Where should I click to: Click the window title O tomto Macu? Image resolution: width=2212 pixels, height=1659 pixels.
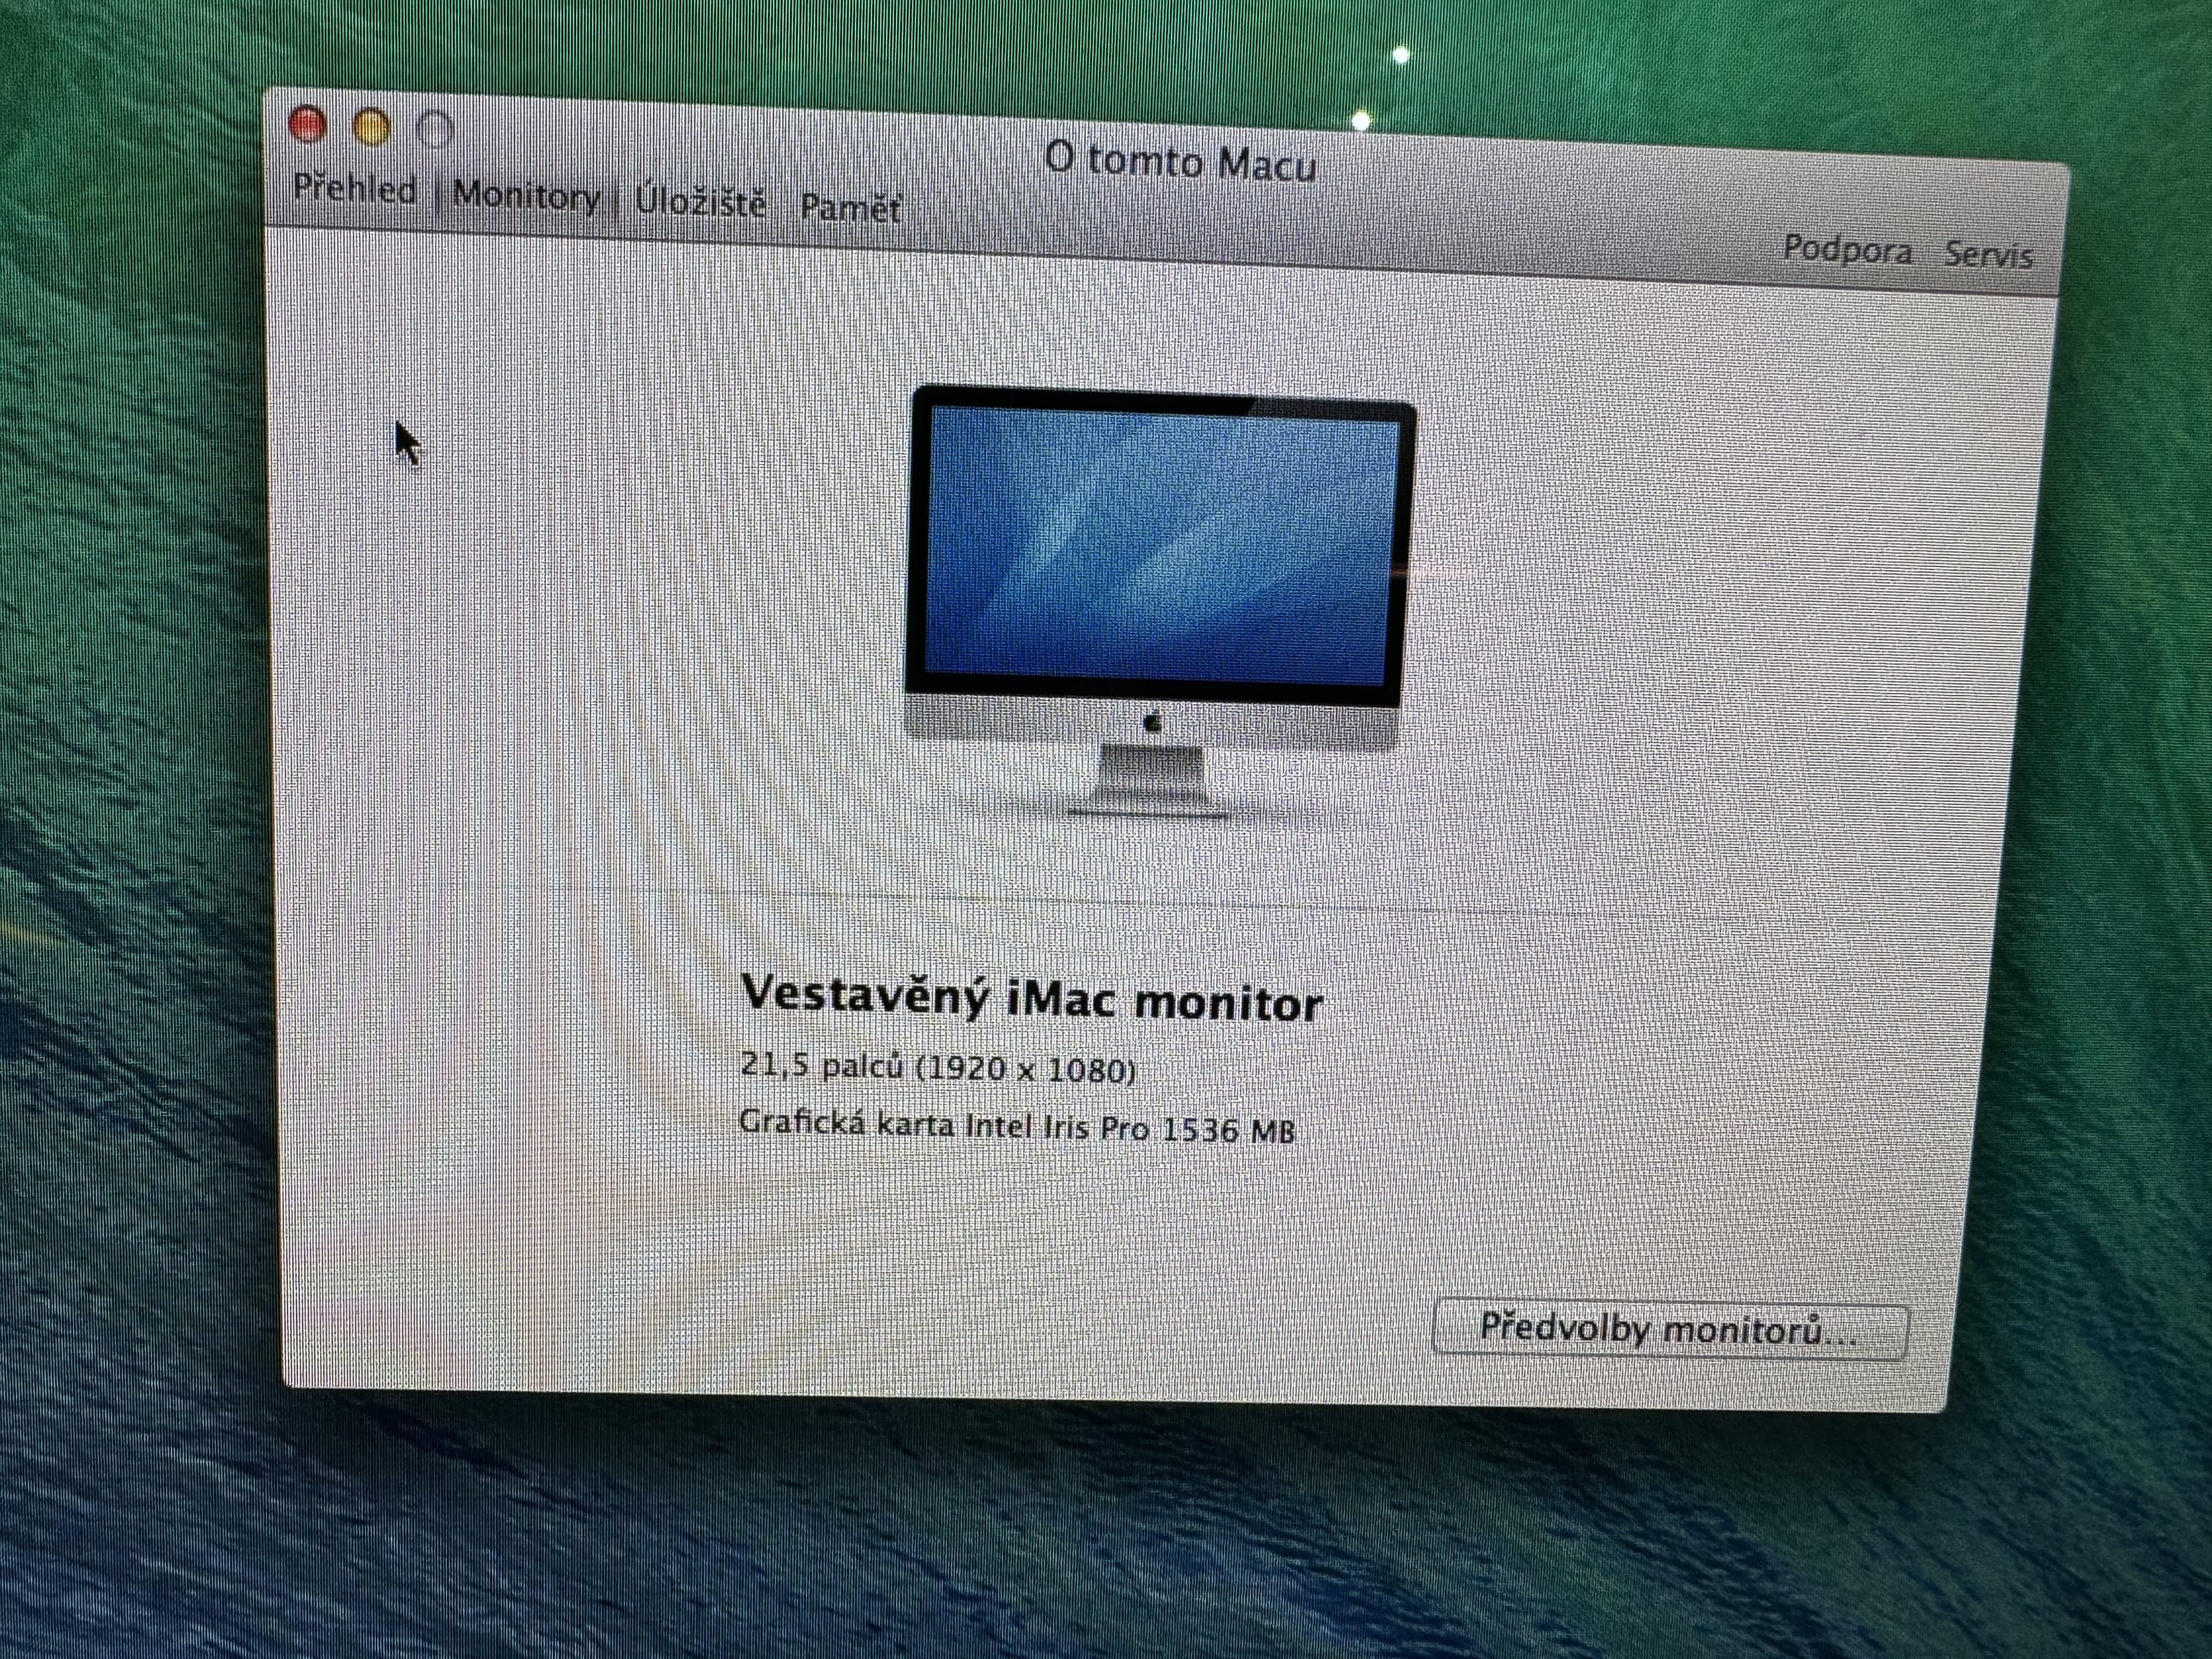1180,162
